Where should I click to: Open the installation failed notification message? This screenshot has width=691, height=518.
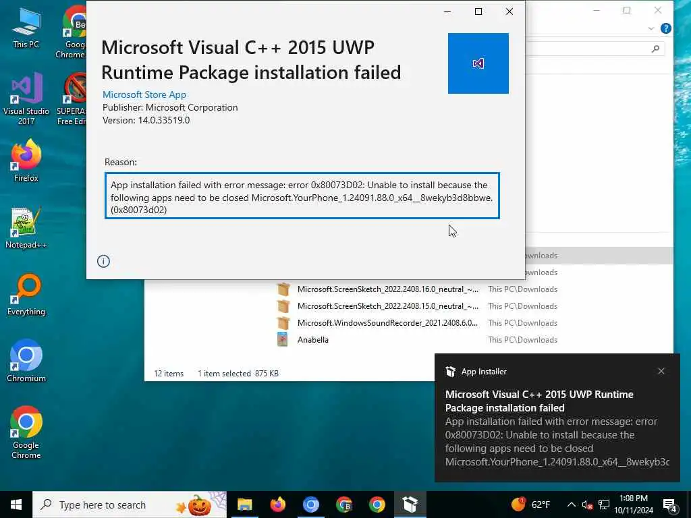[x=557, y=428]
